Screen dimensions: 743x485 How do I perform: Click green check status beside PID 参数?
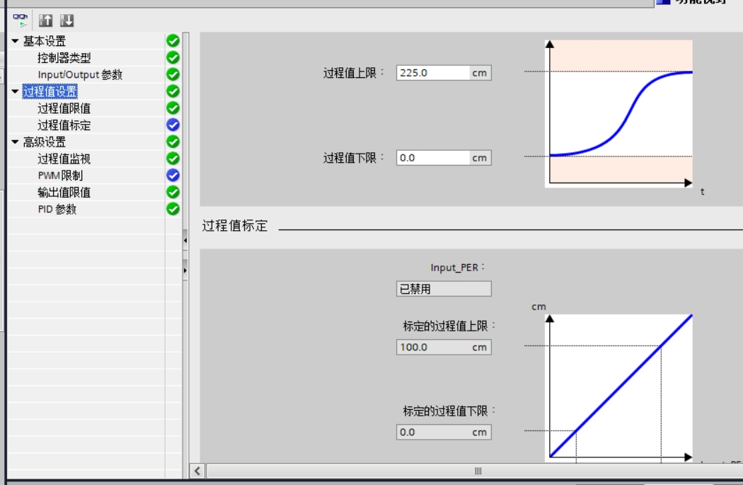(x=173, y=209)
